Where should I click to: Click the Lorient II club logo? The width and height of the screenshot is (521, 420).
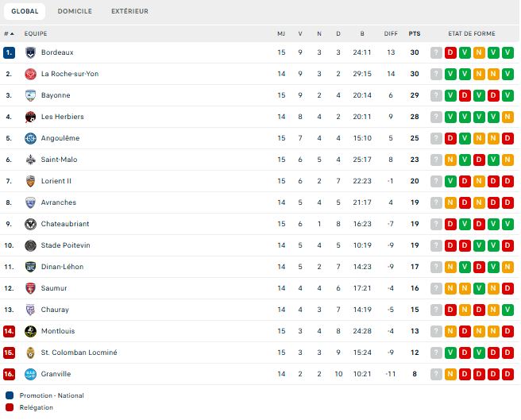tap(30, 181)
